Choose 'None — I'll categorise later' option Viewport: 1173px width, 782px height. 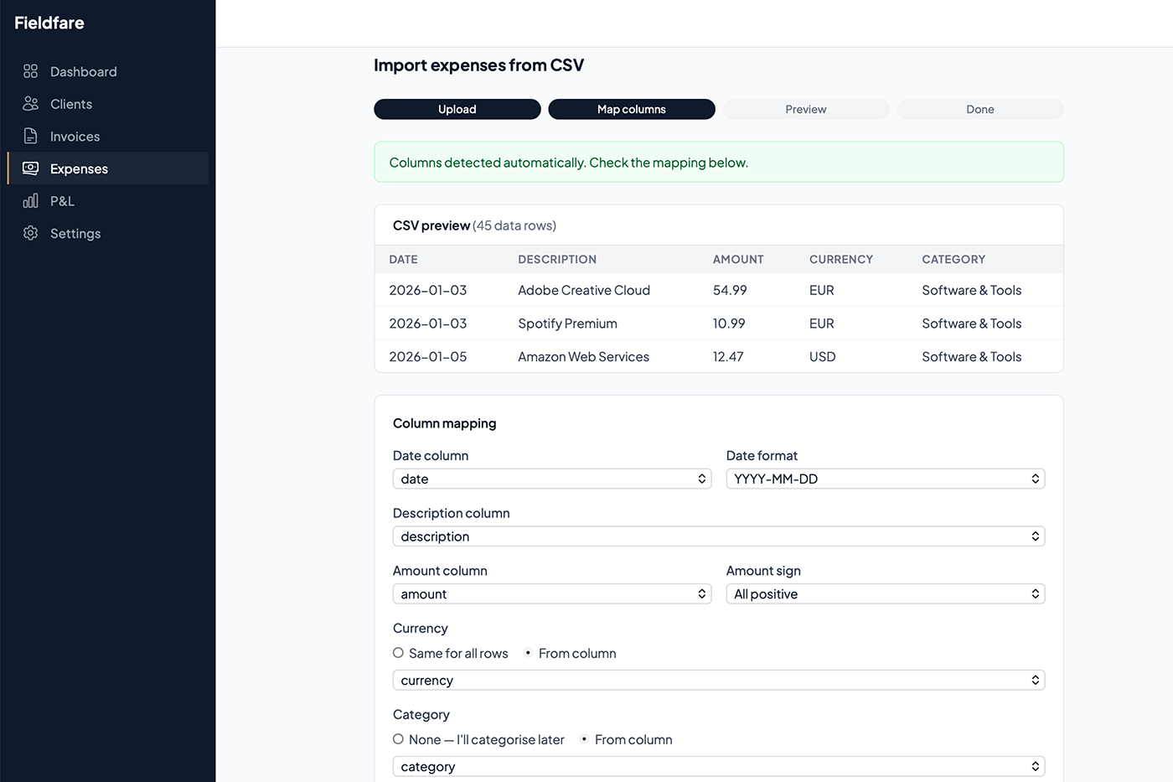pos(399,739)
